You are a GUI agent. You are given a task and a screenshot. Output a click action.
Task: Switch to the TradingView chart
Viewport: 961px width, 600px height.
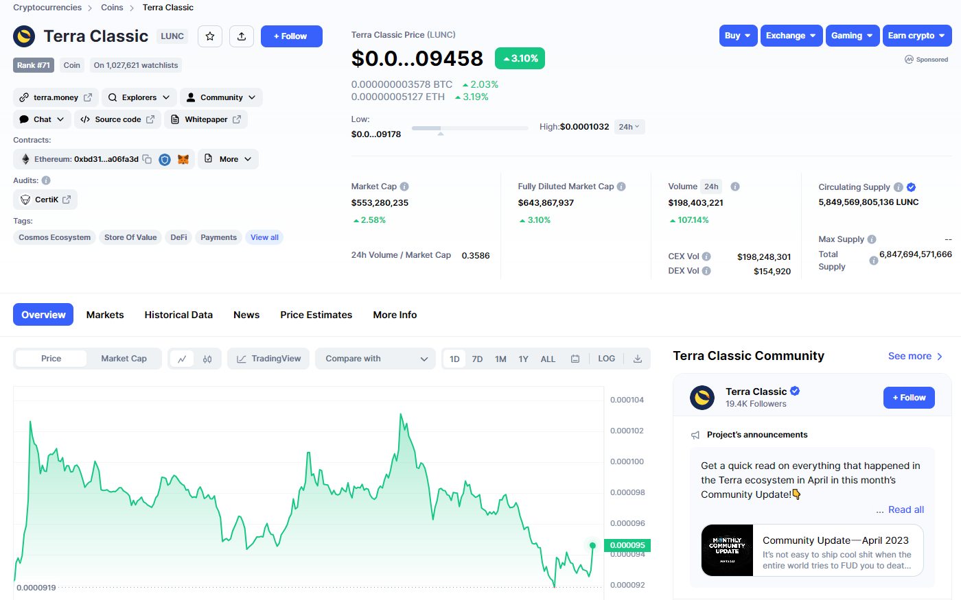(x=269, y=359)
